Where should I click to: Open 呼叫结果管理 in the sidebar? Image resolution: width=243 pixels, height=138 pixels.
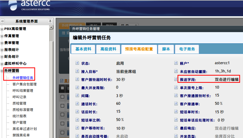(23, 90)
